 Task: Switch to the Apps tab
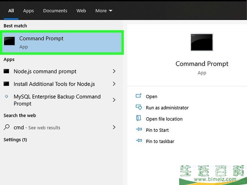point(28,11)
